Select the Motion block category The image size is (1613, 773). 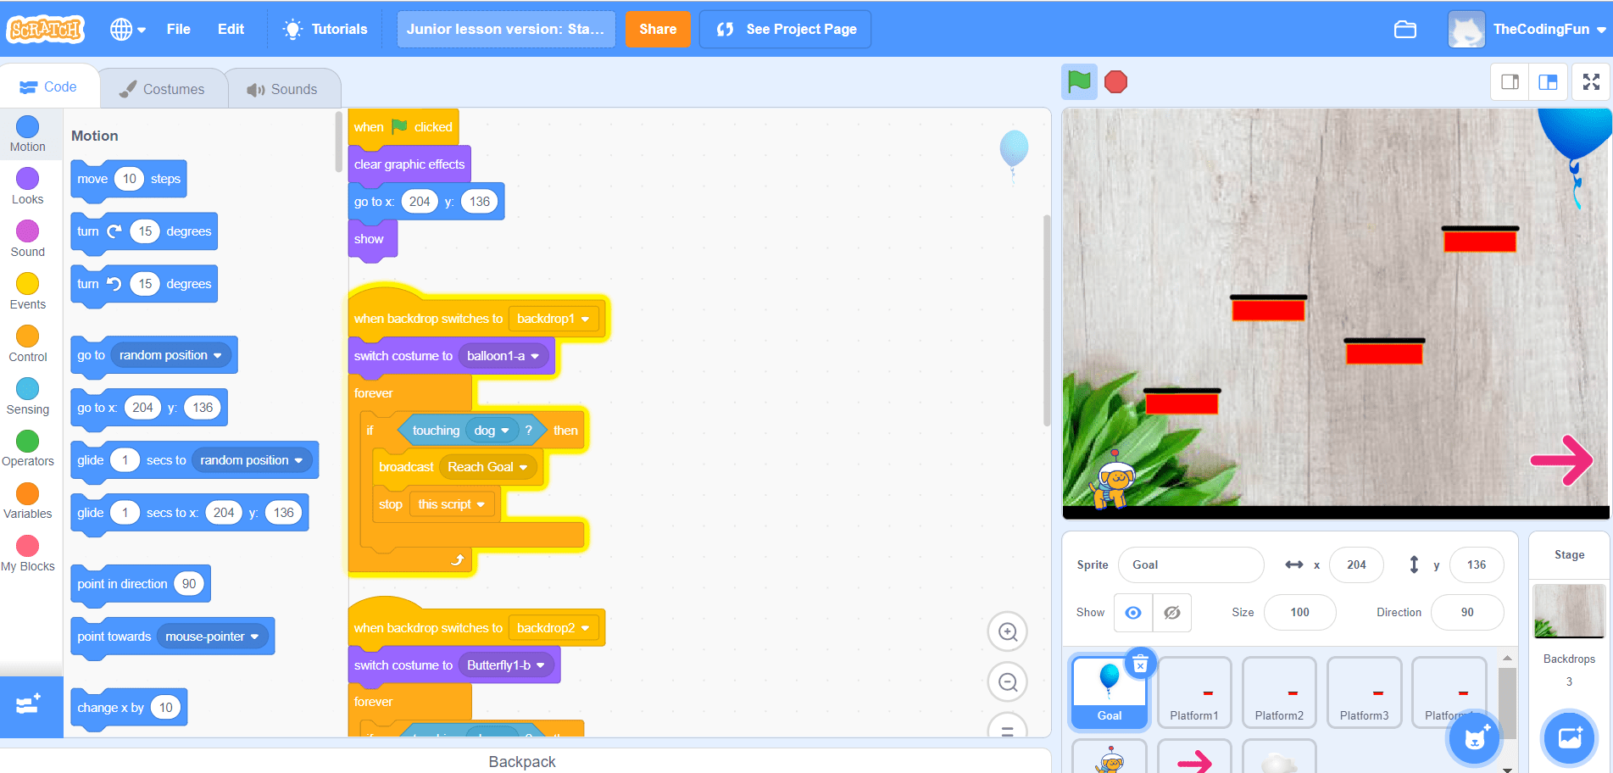[x=28, y=135]
